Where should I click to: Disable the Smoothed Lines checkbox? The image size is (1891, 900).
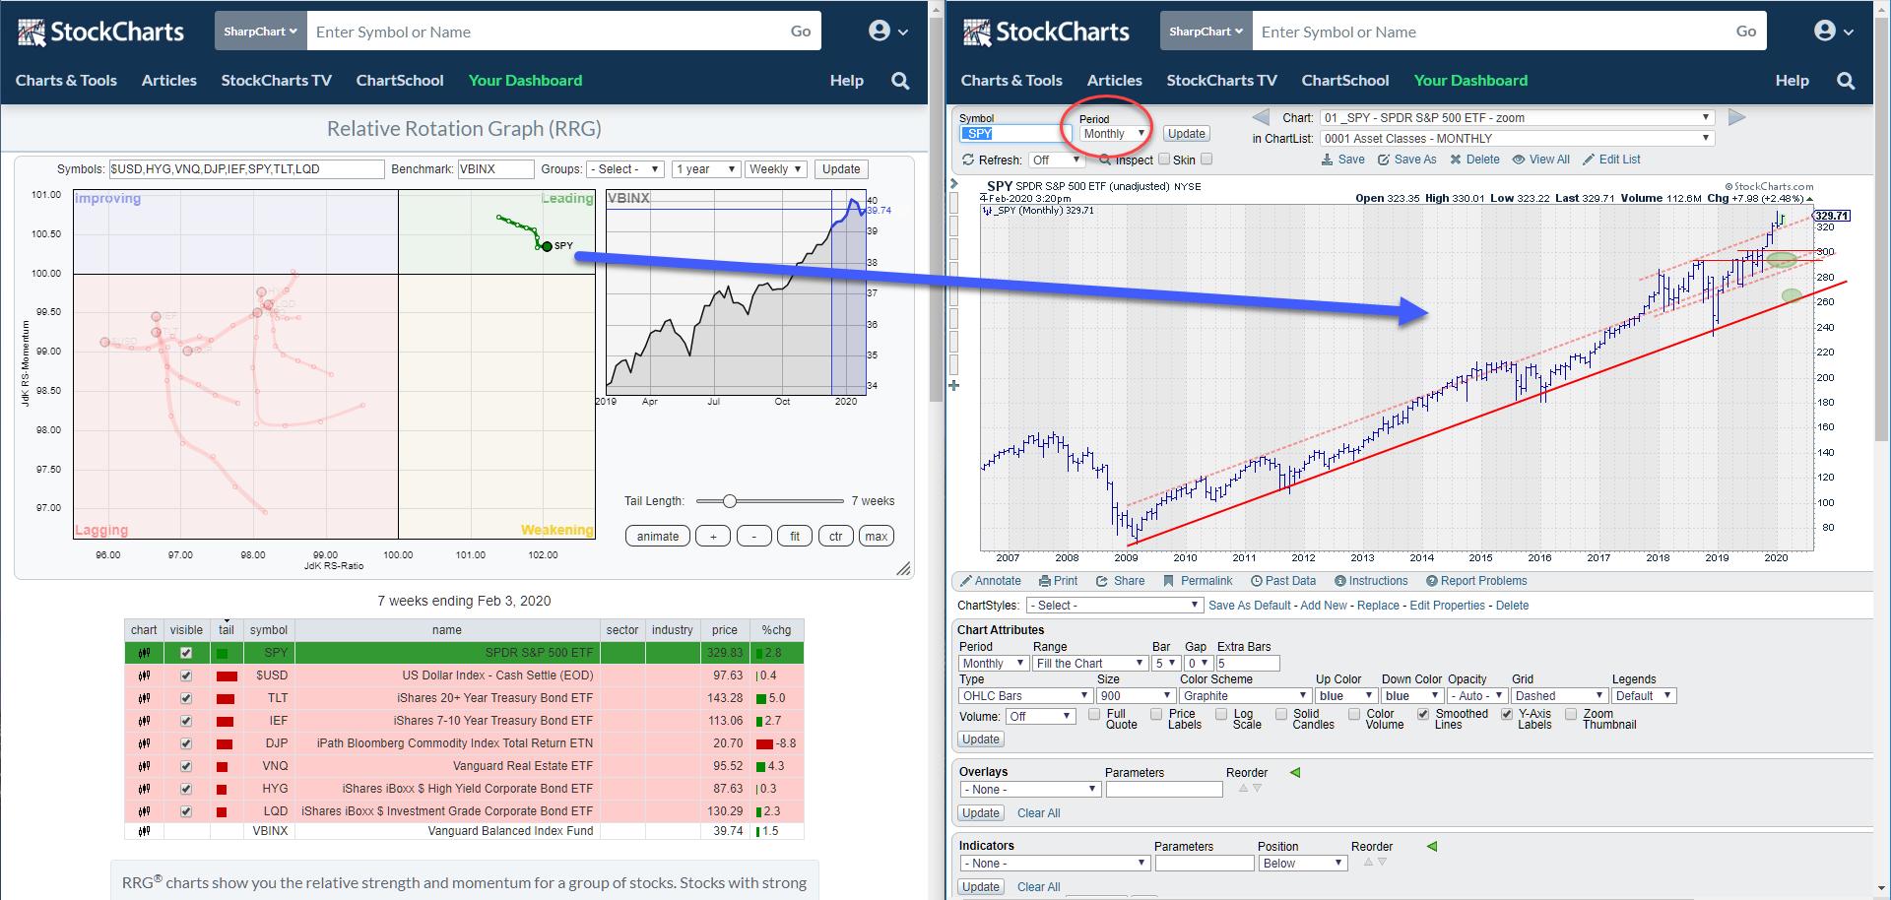(x=1423, y=715)
